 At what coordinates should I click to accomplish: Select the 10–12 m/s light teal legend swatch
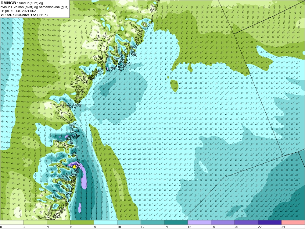(129, 222)
